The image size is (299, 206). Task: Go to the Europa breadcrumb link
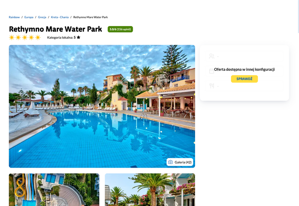pyautogui.click(x=29, y=17)
